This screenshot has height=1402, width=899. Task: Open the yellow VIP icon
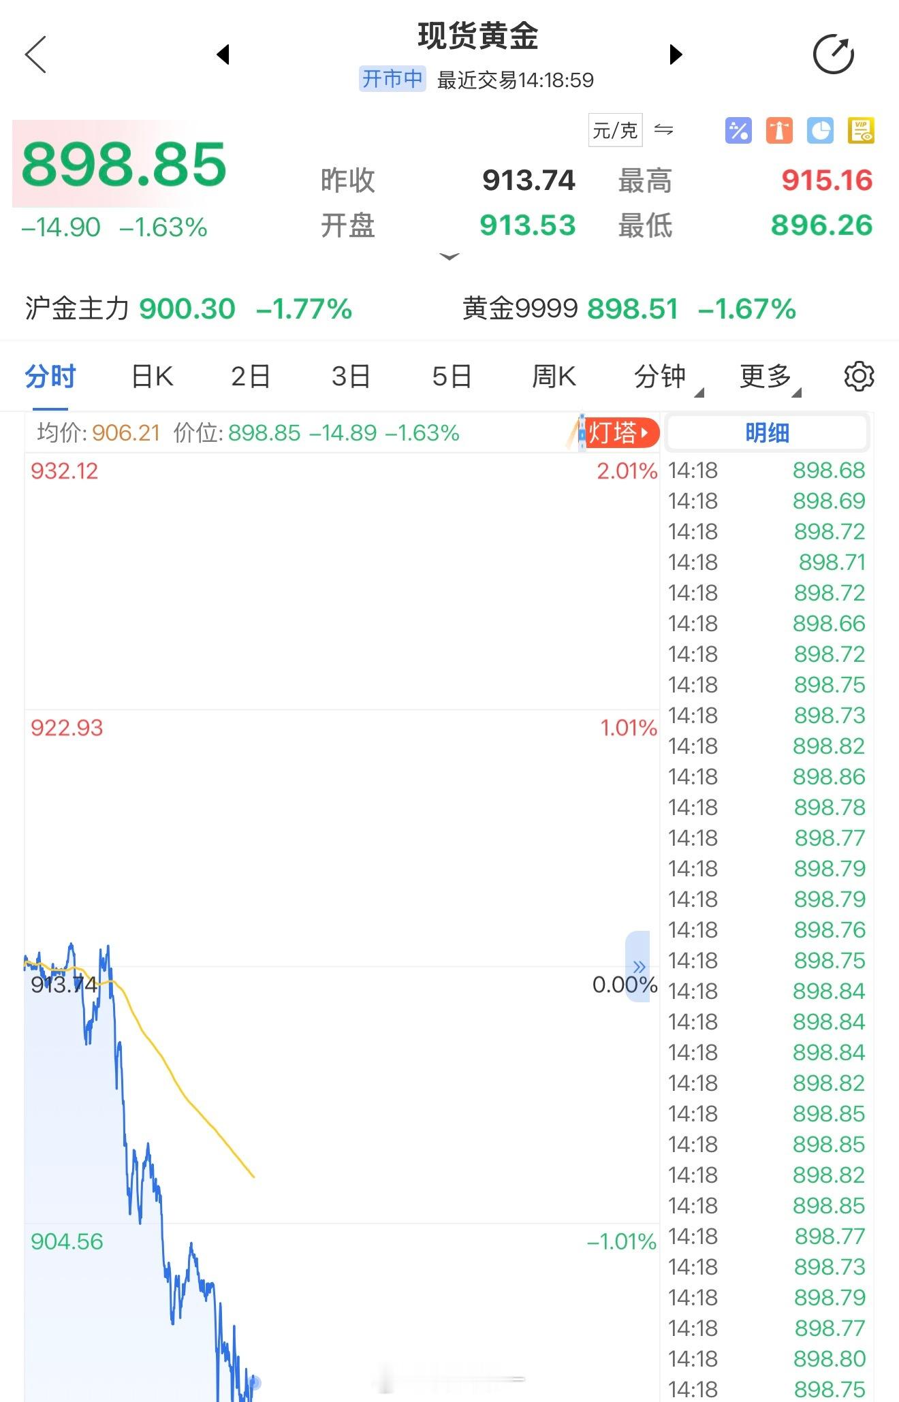click(x=861, y=130)
